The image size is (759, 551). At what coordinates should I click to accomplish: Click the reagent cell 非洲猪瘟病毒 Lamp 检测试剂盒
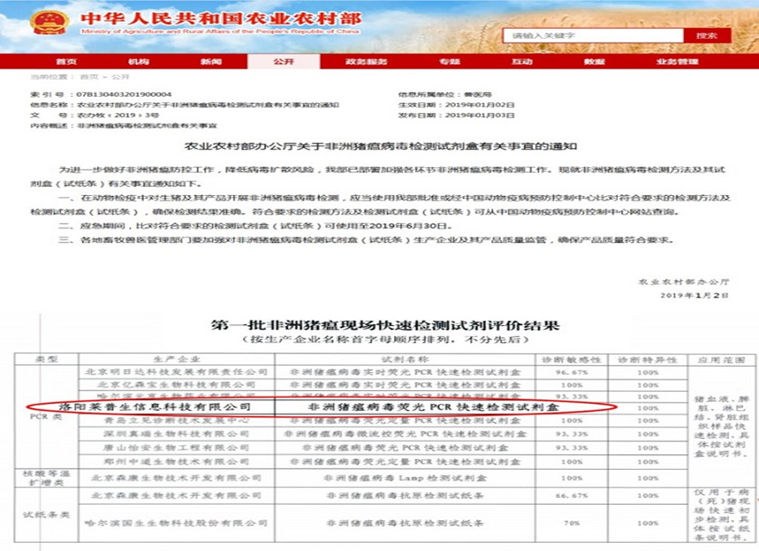click(405, 478)
